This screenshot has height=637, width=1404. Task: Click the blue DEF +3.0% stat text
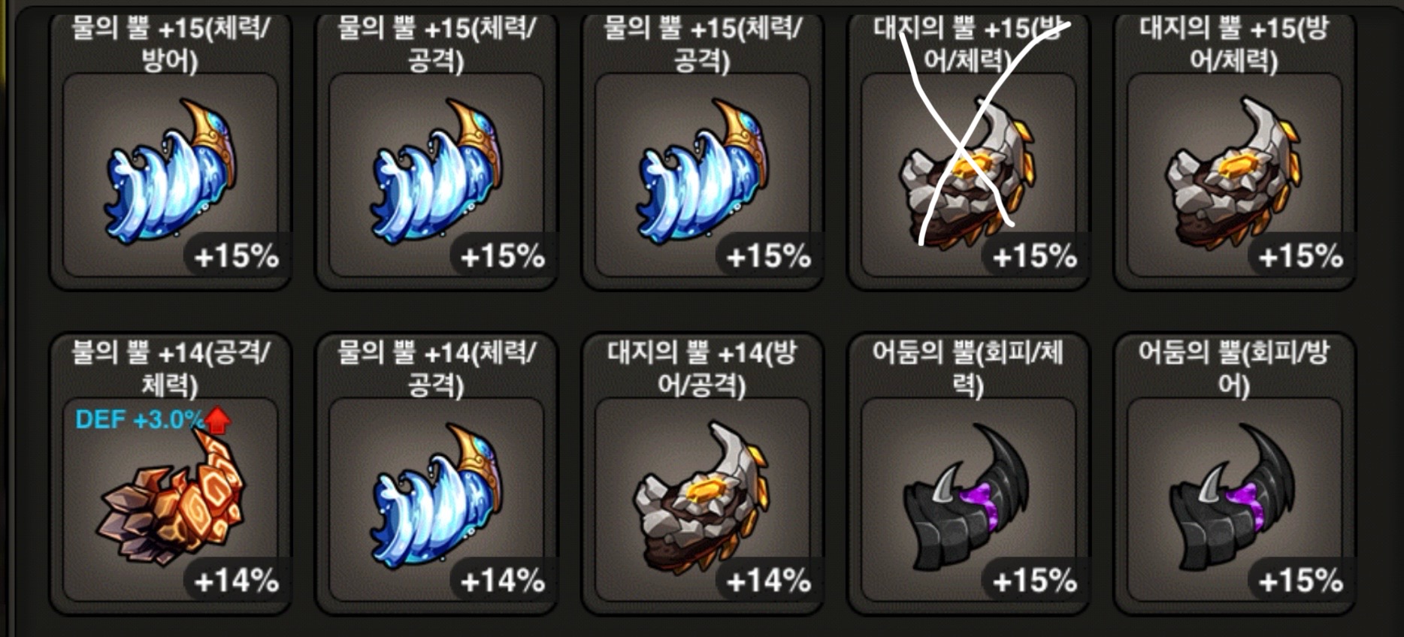(x=139, y=419)
